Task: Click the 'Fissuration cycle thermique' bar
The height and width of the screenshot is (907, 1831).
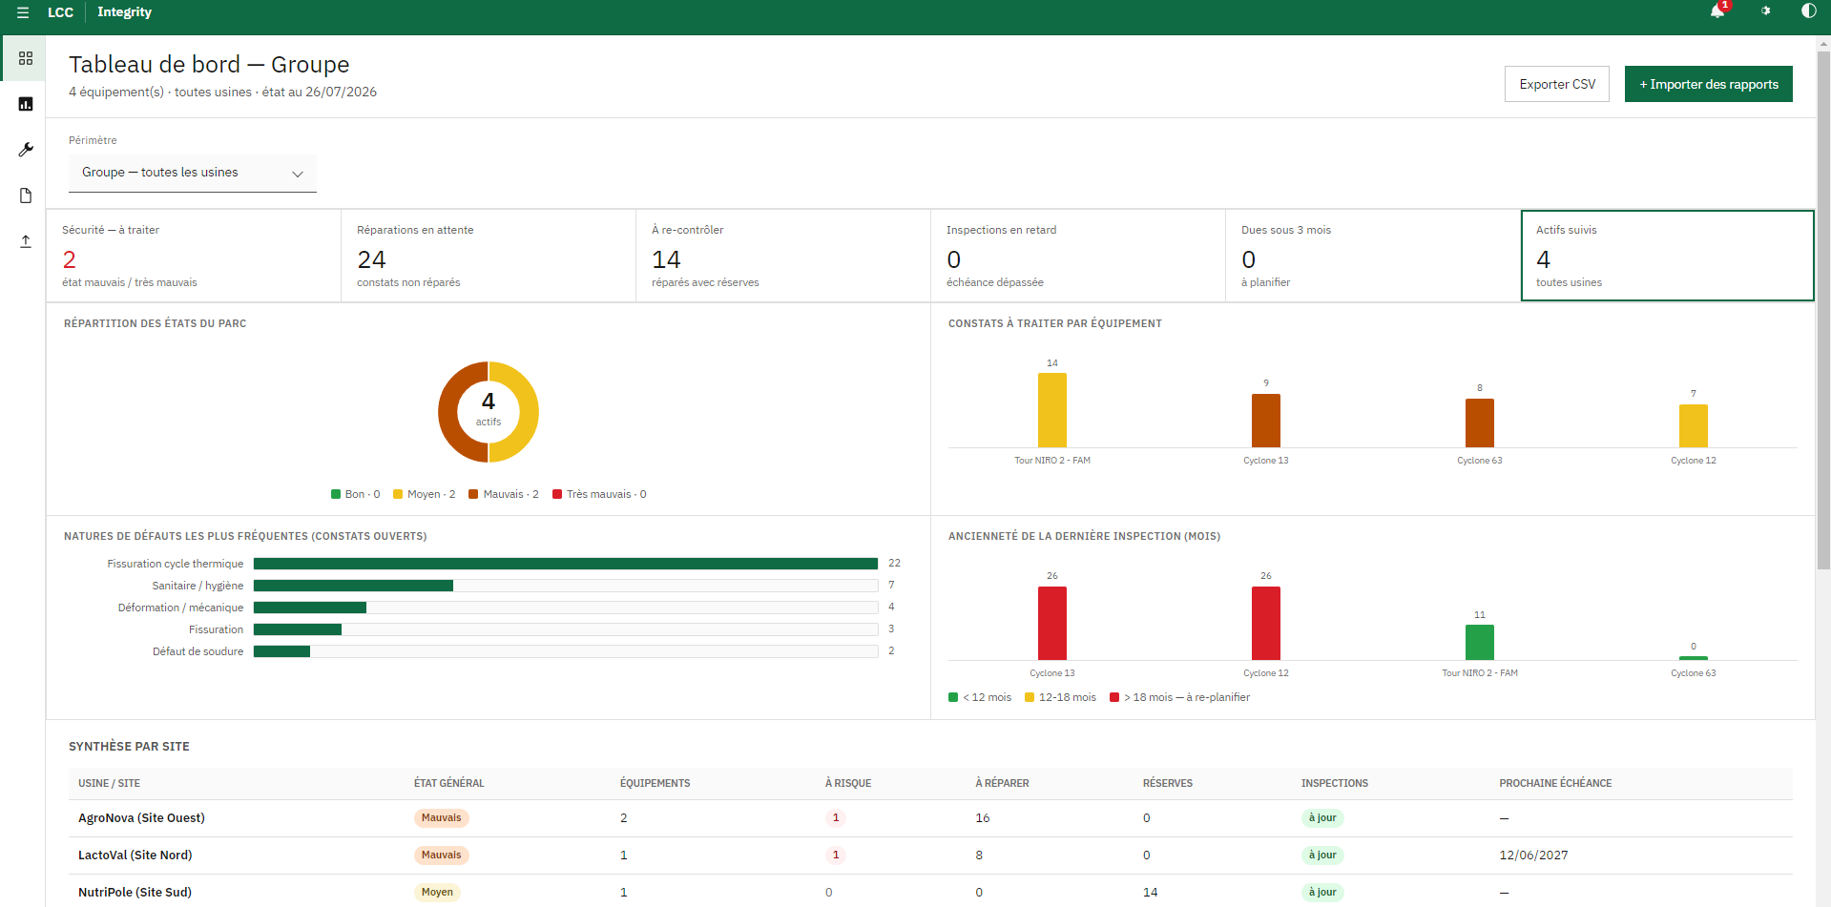Action: (x=566, y=564)
